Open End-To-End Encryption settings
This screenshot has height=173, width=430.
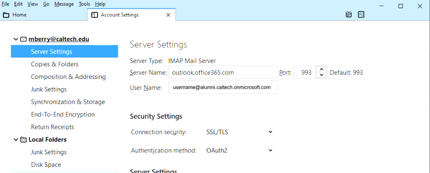63,114
